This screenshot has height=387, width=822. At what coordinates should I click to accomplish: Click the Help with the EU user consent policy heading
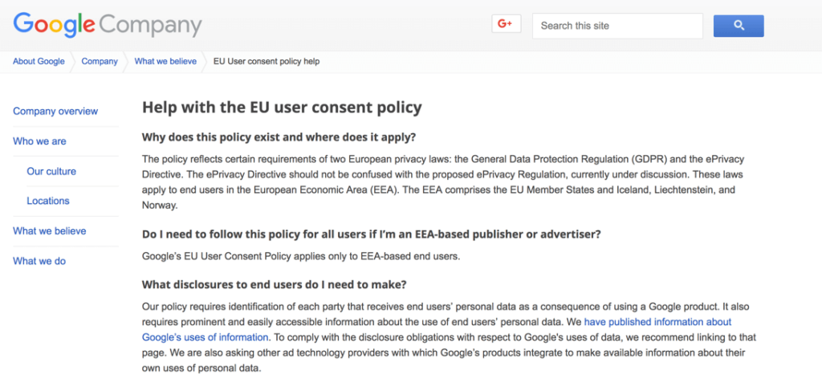(x=282, y=108)
